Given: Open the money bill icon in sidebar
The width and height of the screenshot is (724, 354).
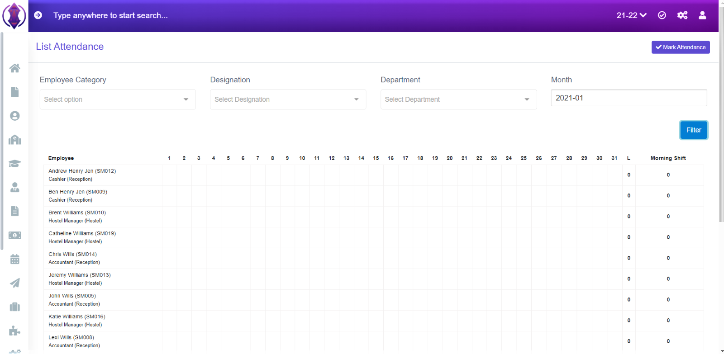Looking at the screenshot, I should [15, 235].
